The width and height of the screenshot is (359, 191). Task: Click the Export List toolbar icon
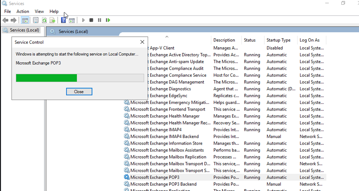52,20
